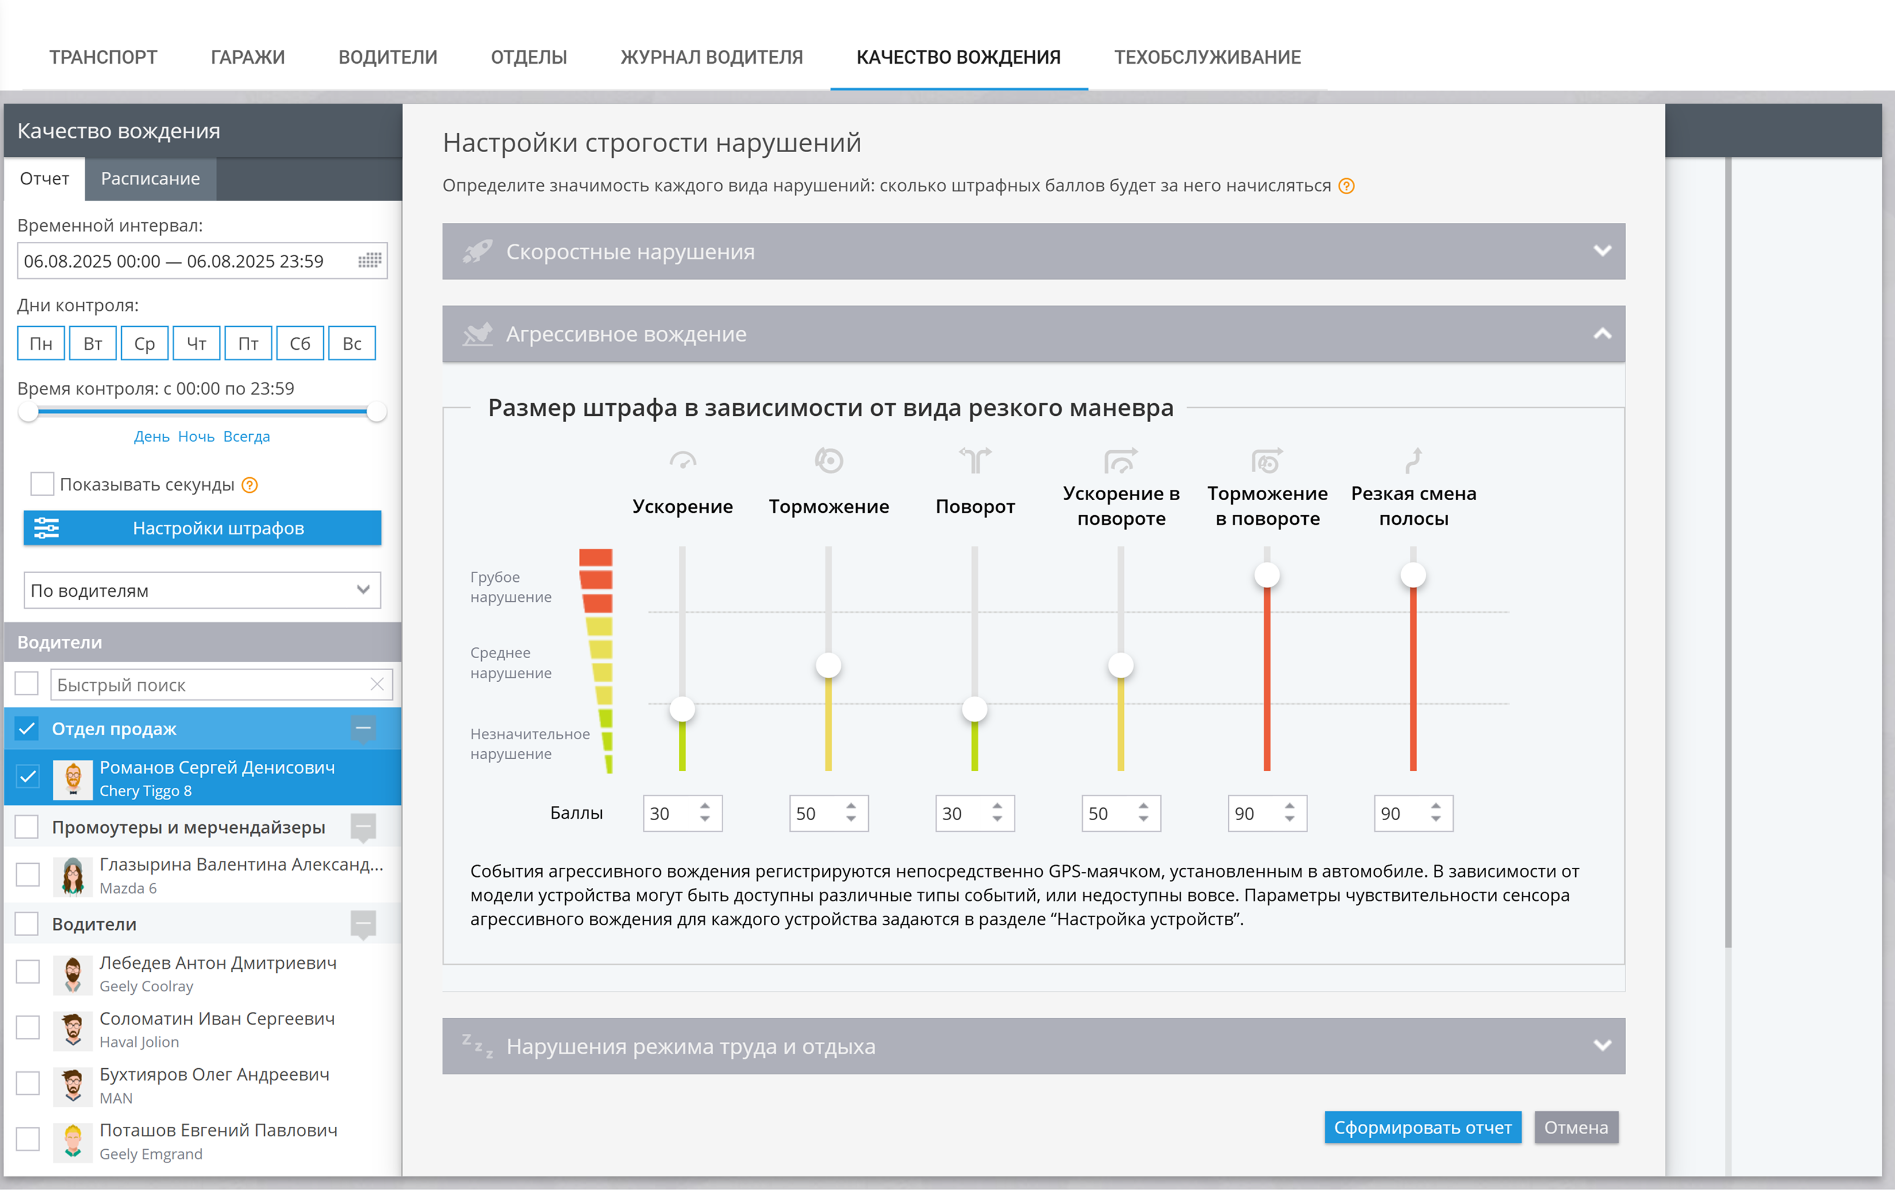Click the rocket icon in Скоростные нарушения

pos(477,251)
